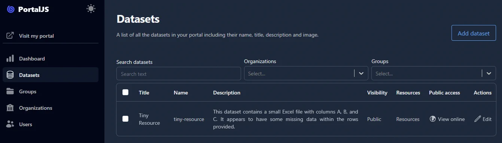This screenshot has height=143, width=502.
Task: Click the Add dataset button
Action: (474, 33)
